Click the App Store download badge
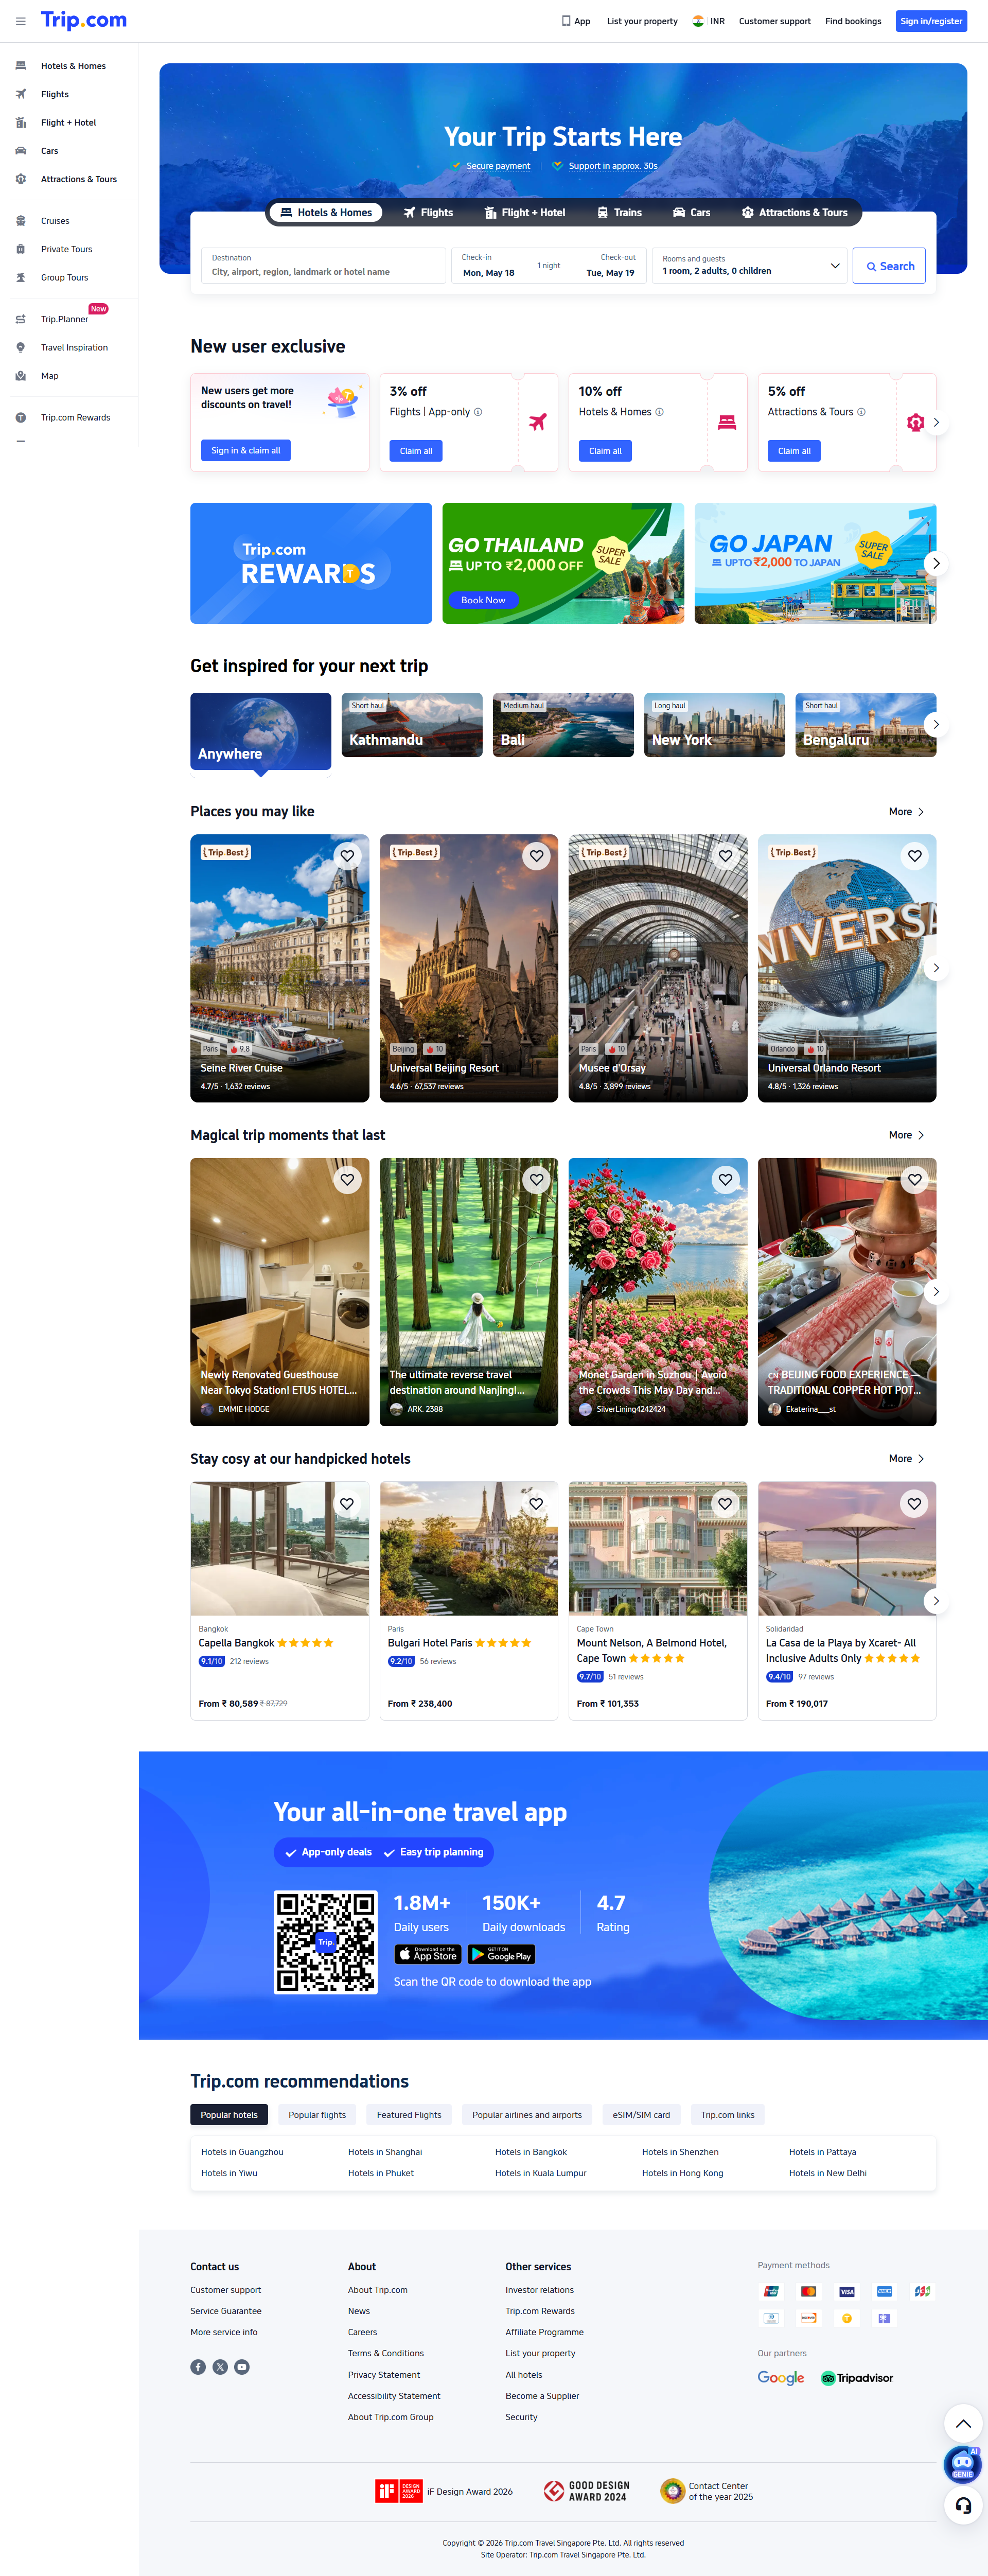This screenshot has height=2576, width=988. click(428, 1954)
